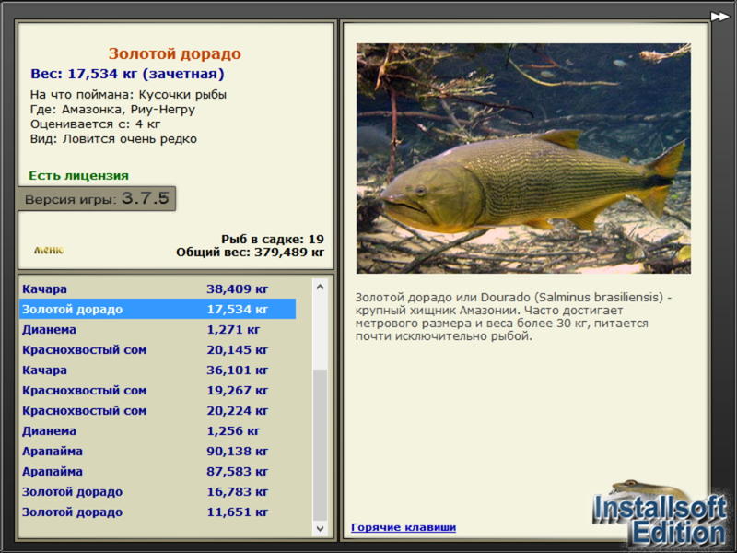Click the Вид: Ловится очень редко line
The image size is (737, 553).
point(113,139)
